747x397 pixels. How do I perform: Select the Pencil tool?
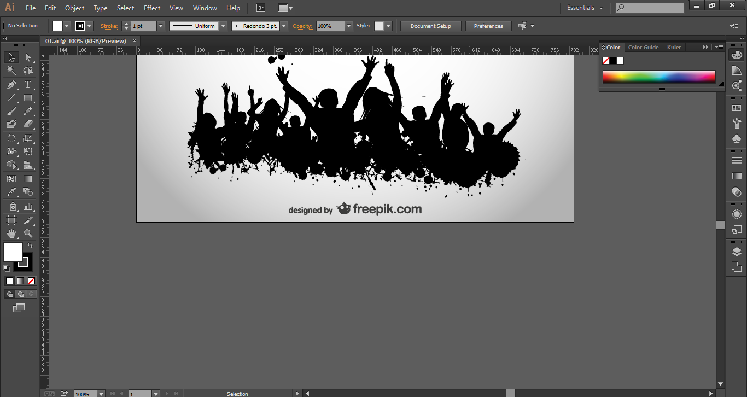(28, 111)
